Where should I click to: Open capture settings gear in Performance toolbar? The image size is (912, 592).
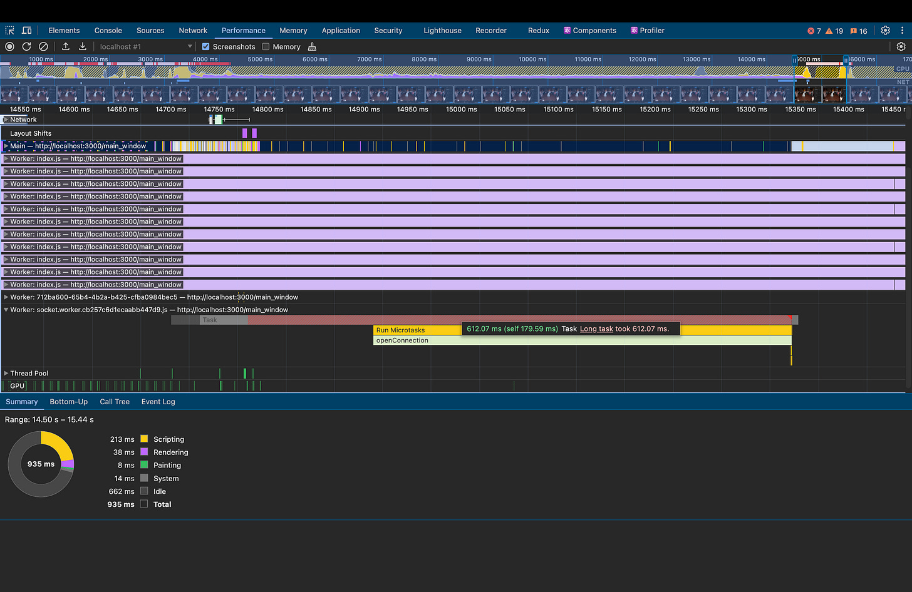click(901, 46)
